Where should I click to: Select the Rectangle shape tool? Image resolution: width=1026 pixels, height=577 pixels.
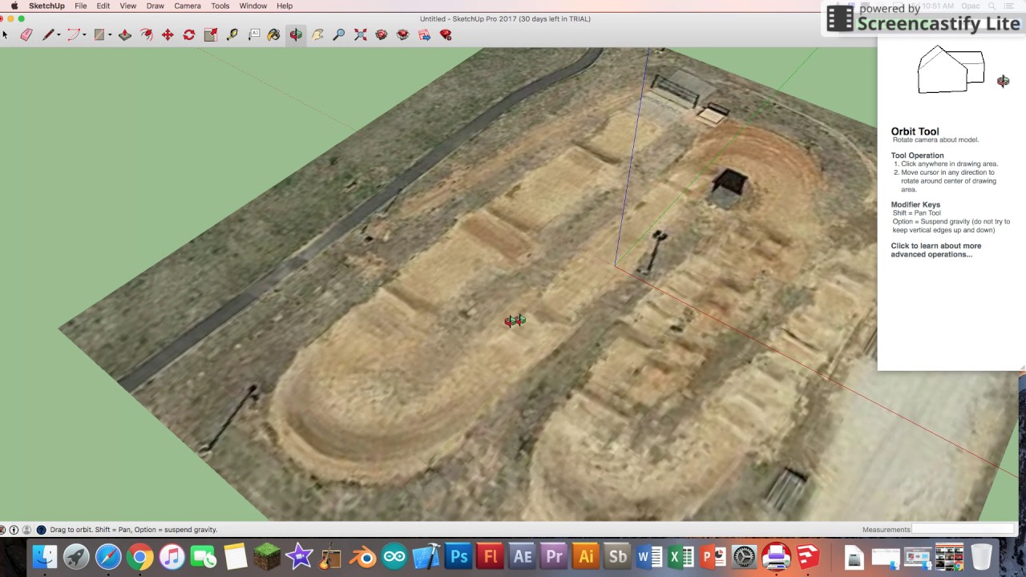(x=99, y=34)
